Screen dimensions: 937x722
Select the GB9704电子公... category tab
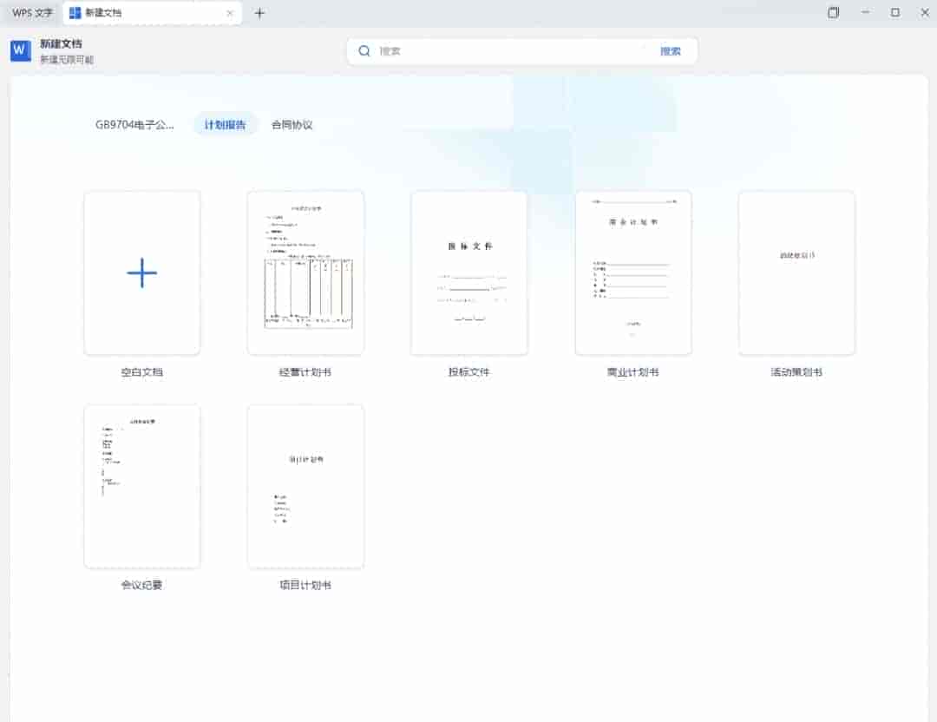coord(134,125)
